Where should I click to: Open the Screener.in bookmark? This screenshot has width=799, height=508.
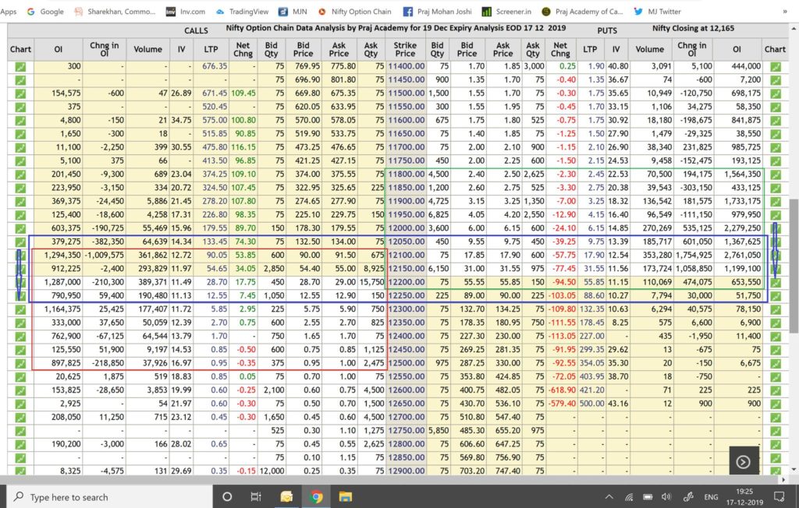[x=508, y=12]
